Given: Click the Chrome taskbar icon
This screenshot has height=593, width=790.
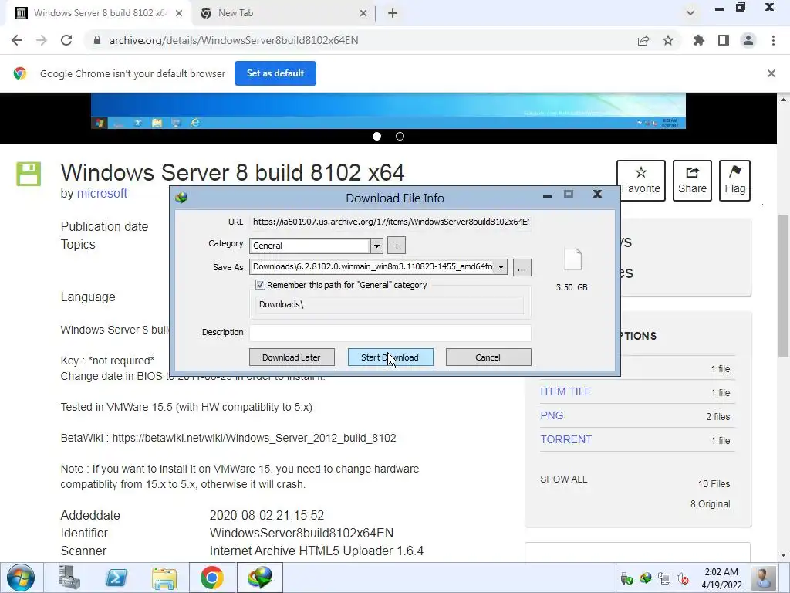Looking at the screenshot, I should [x=212, y=578].
